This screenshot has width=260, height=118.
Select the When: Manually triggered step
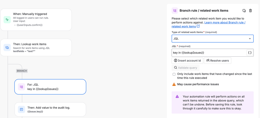click(36, 20)
